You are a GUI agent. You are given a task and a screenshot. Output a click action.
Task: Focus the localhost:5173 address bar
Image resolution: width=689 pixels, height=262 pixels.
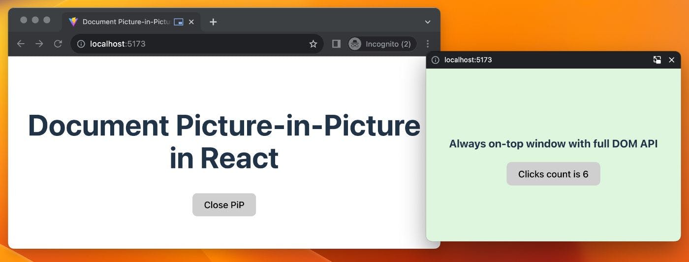pos(197,44)
